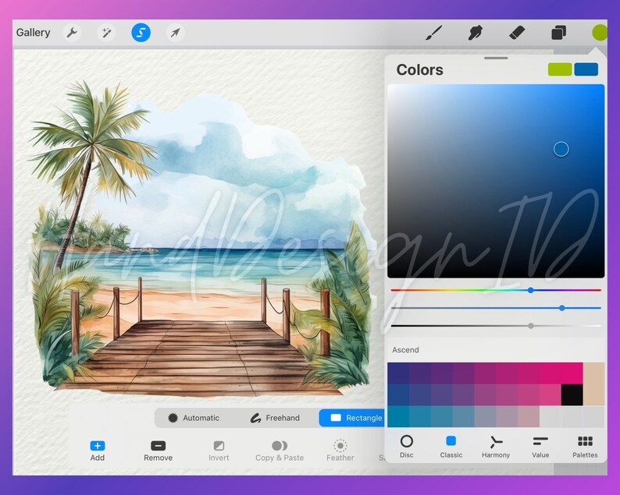Screen dimensions: 620x495
Task: Pick the dark indigo first swatch in palette
Action: click(398, 373)
